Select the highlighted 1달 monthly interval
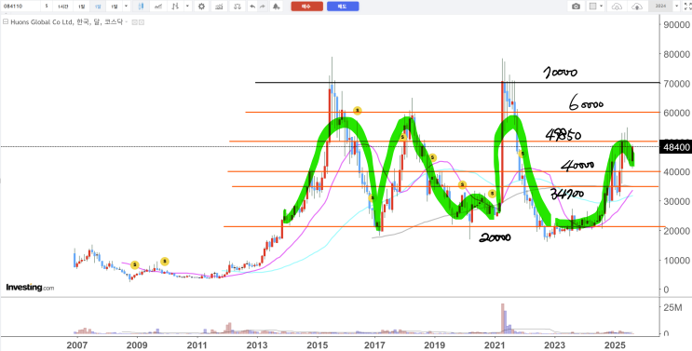The image size is (692, 351). click(x=98, y=7)
